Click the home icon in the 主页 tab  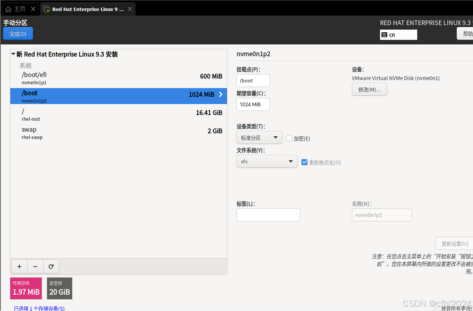pos(8,9)
